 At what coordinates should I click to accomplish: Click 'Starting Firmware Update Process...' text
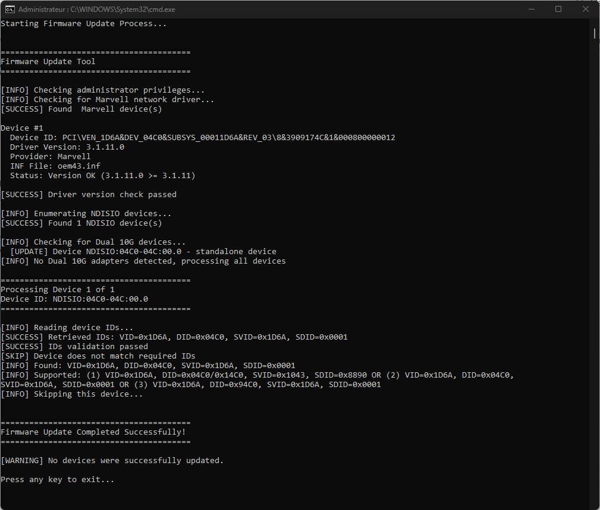[x=83, y=24]
